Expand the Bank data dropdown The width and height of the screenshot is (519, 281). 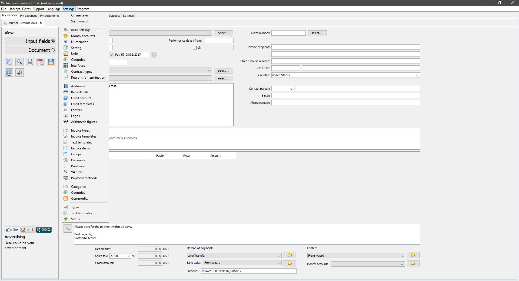pyautogui.click(x=279, y=263)
